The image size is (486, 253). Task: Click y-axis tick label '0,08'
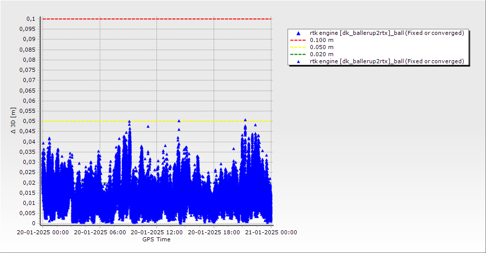pos(29,60)
